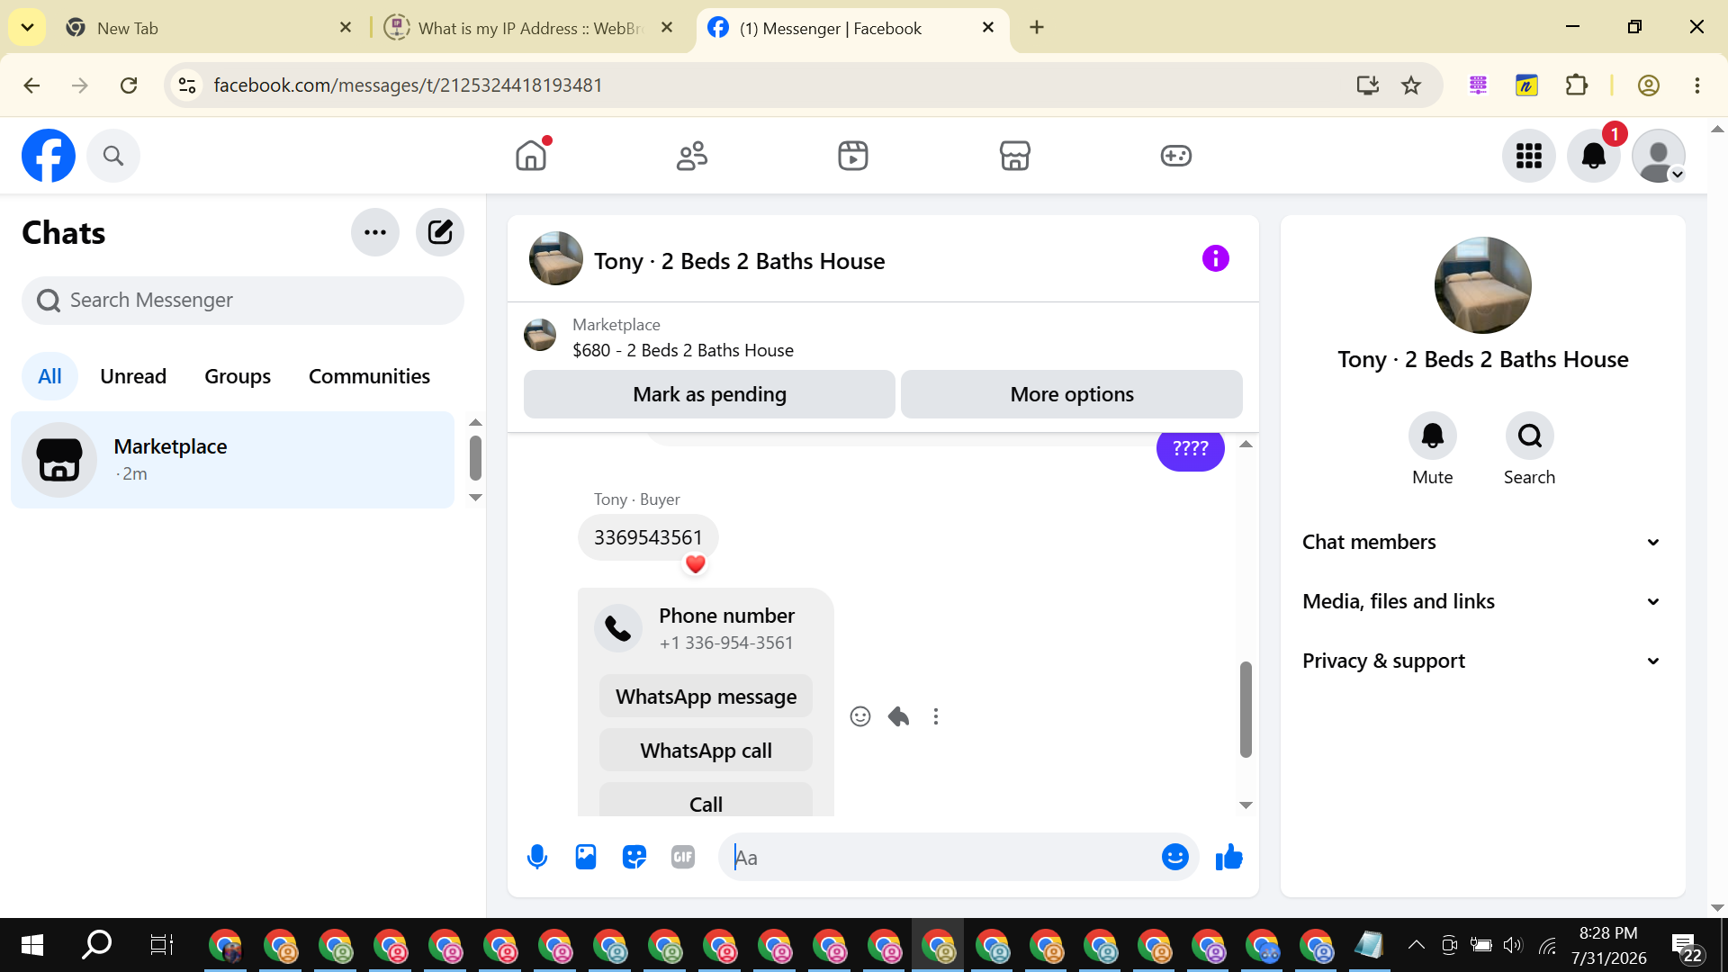Click WhatsApp message button

706,697
